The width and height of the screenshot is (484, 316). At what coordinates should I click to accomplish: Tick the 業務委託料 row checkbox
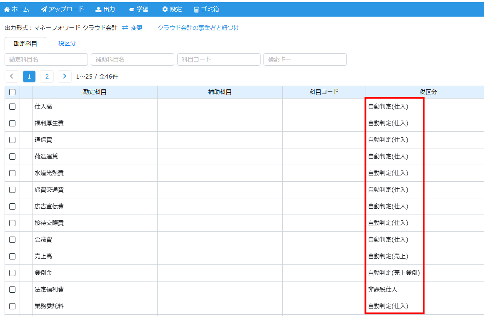[12, 306]
